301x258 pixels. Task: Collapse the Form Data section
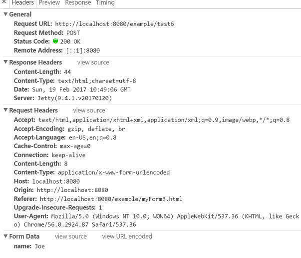pos(5,236)
